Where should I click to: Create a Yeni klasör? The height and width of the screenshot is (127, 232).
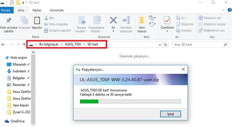pyautogui.click(x=142, y=25)
